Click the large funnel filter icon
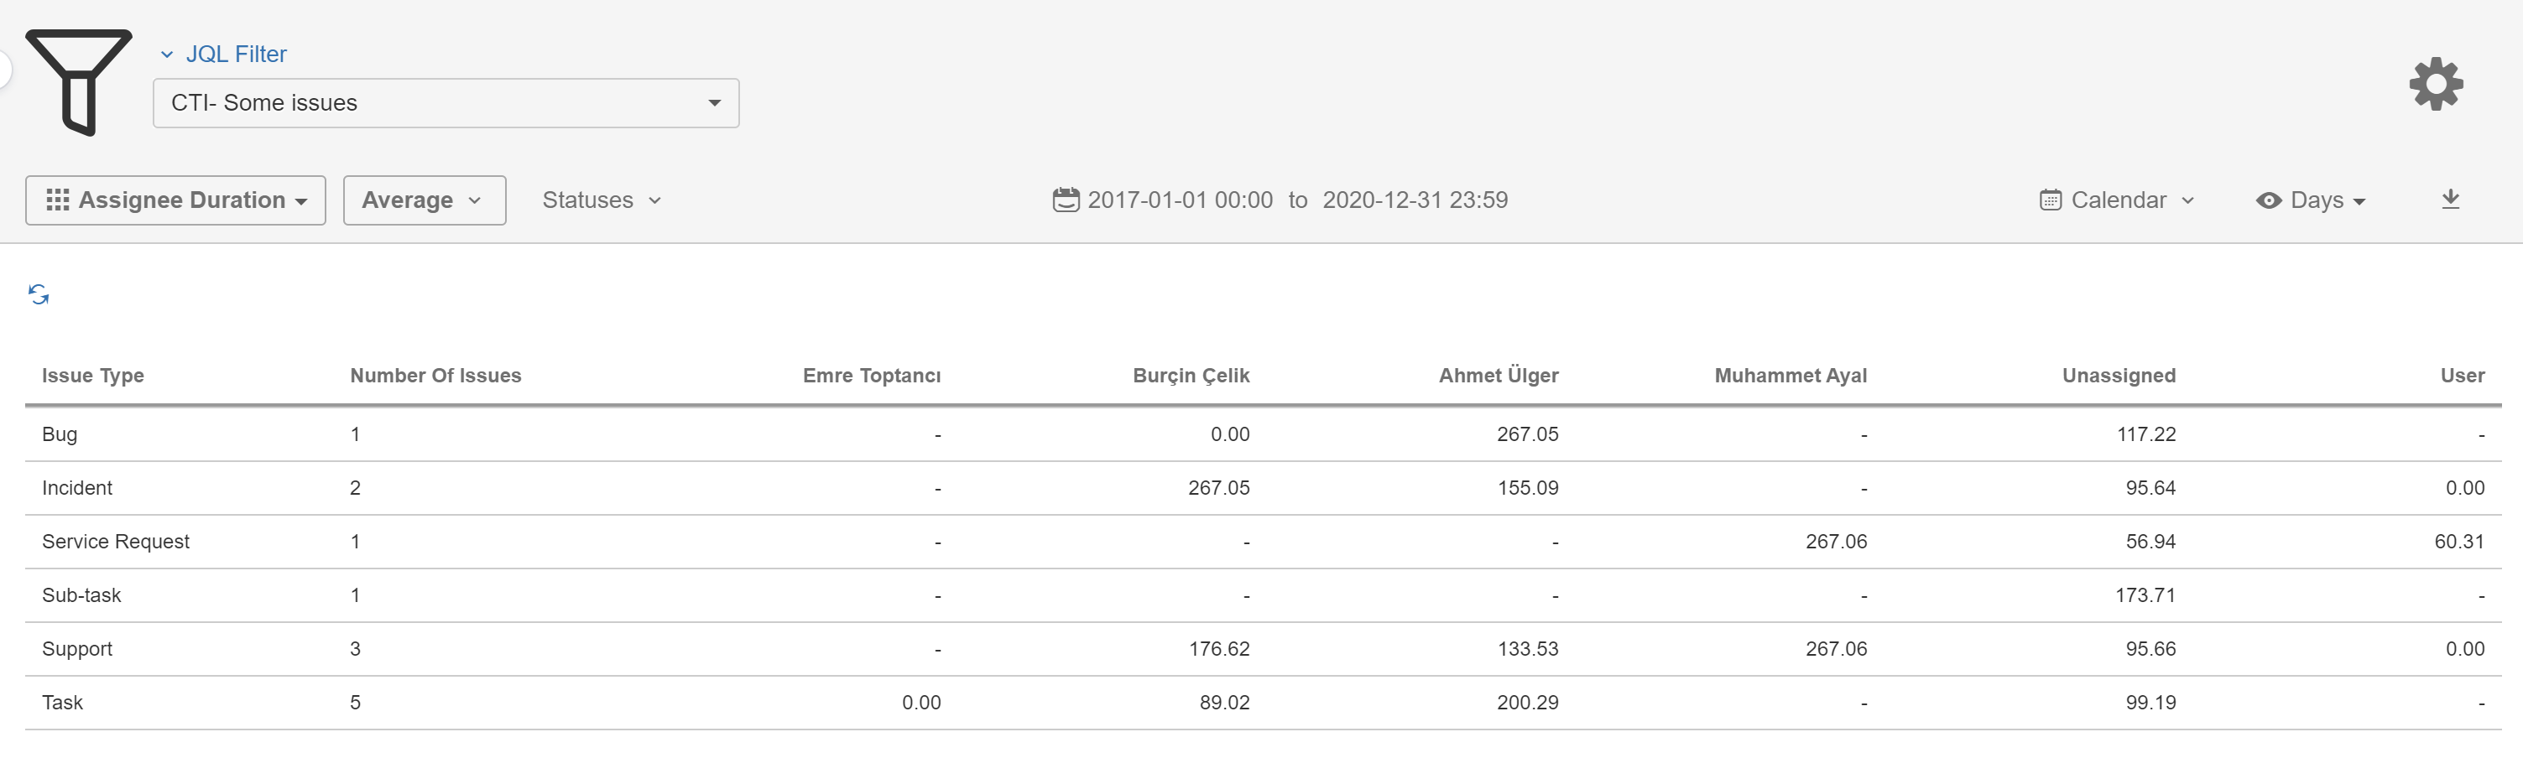The height and width of the screenshot is (758, 2523). (x=78, y=81)
